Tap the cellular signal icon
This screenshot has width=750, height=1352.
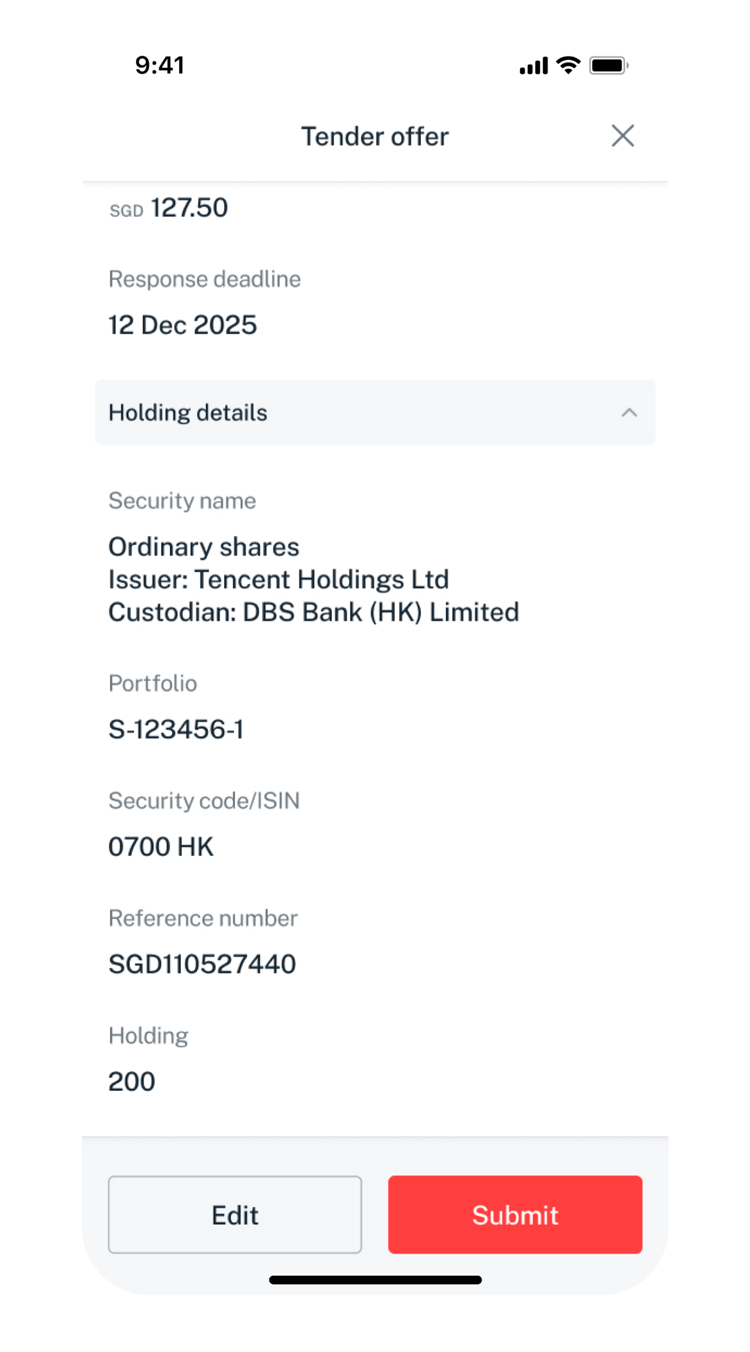533,66
